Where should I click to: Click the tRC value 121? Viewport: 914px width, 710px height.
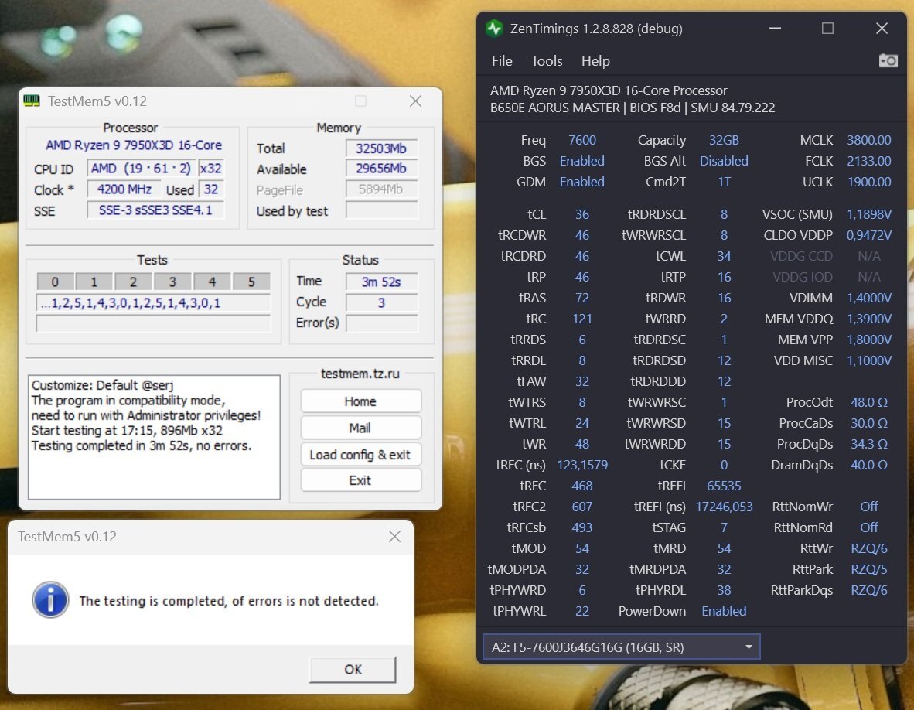[582, 319]
